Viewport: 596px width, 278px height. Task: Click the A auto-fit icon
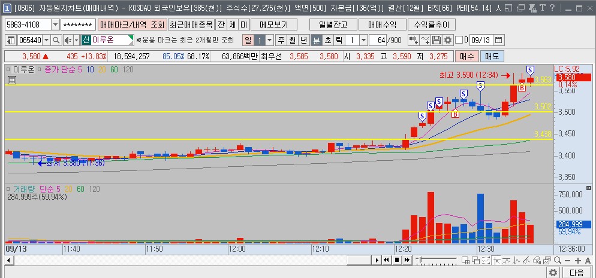pyautogui.click(x=588, y=261)
